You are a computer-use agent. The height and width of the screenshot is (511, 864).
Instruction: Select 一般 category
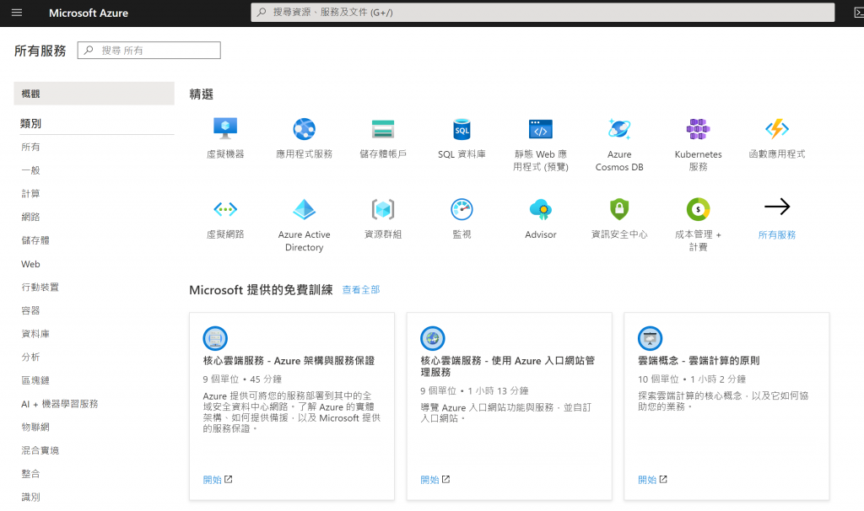coord(30,170)
